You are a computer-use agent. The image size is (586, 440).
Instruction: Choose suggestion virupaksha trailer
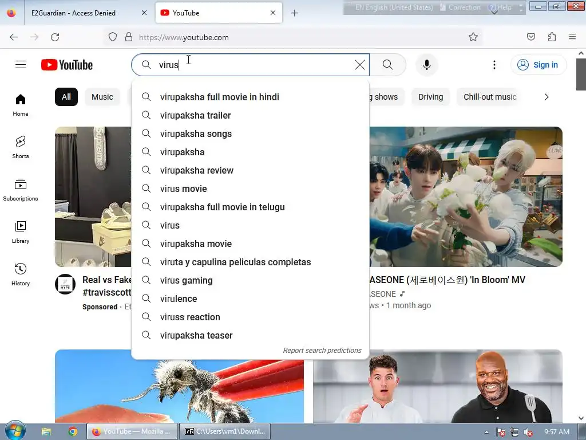pyautogui.click(x=251, y=115)
